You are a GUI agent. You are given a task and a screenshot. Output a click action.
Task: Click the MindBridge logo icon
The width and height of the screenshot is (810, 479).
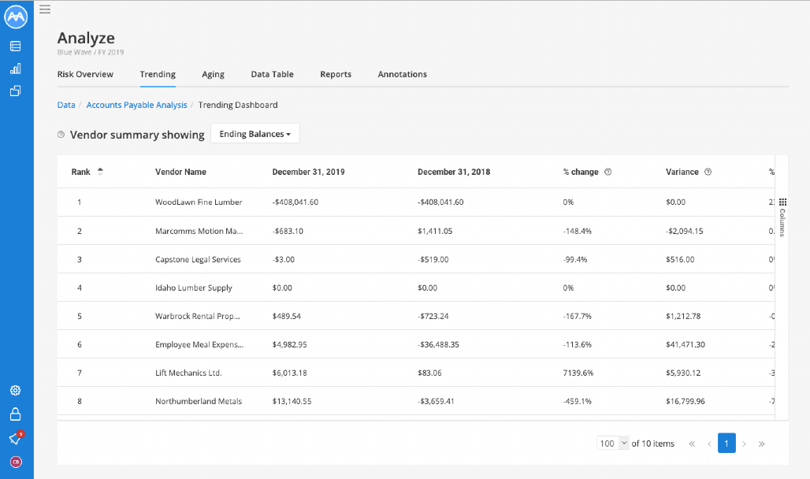coord(16,17)
